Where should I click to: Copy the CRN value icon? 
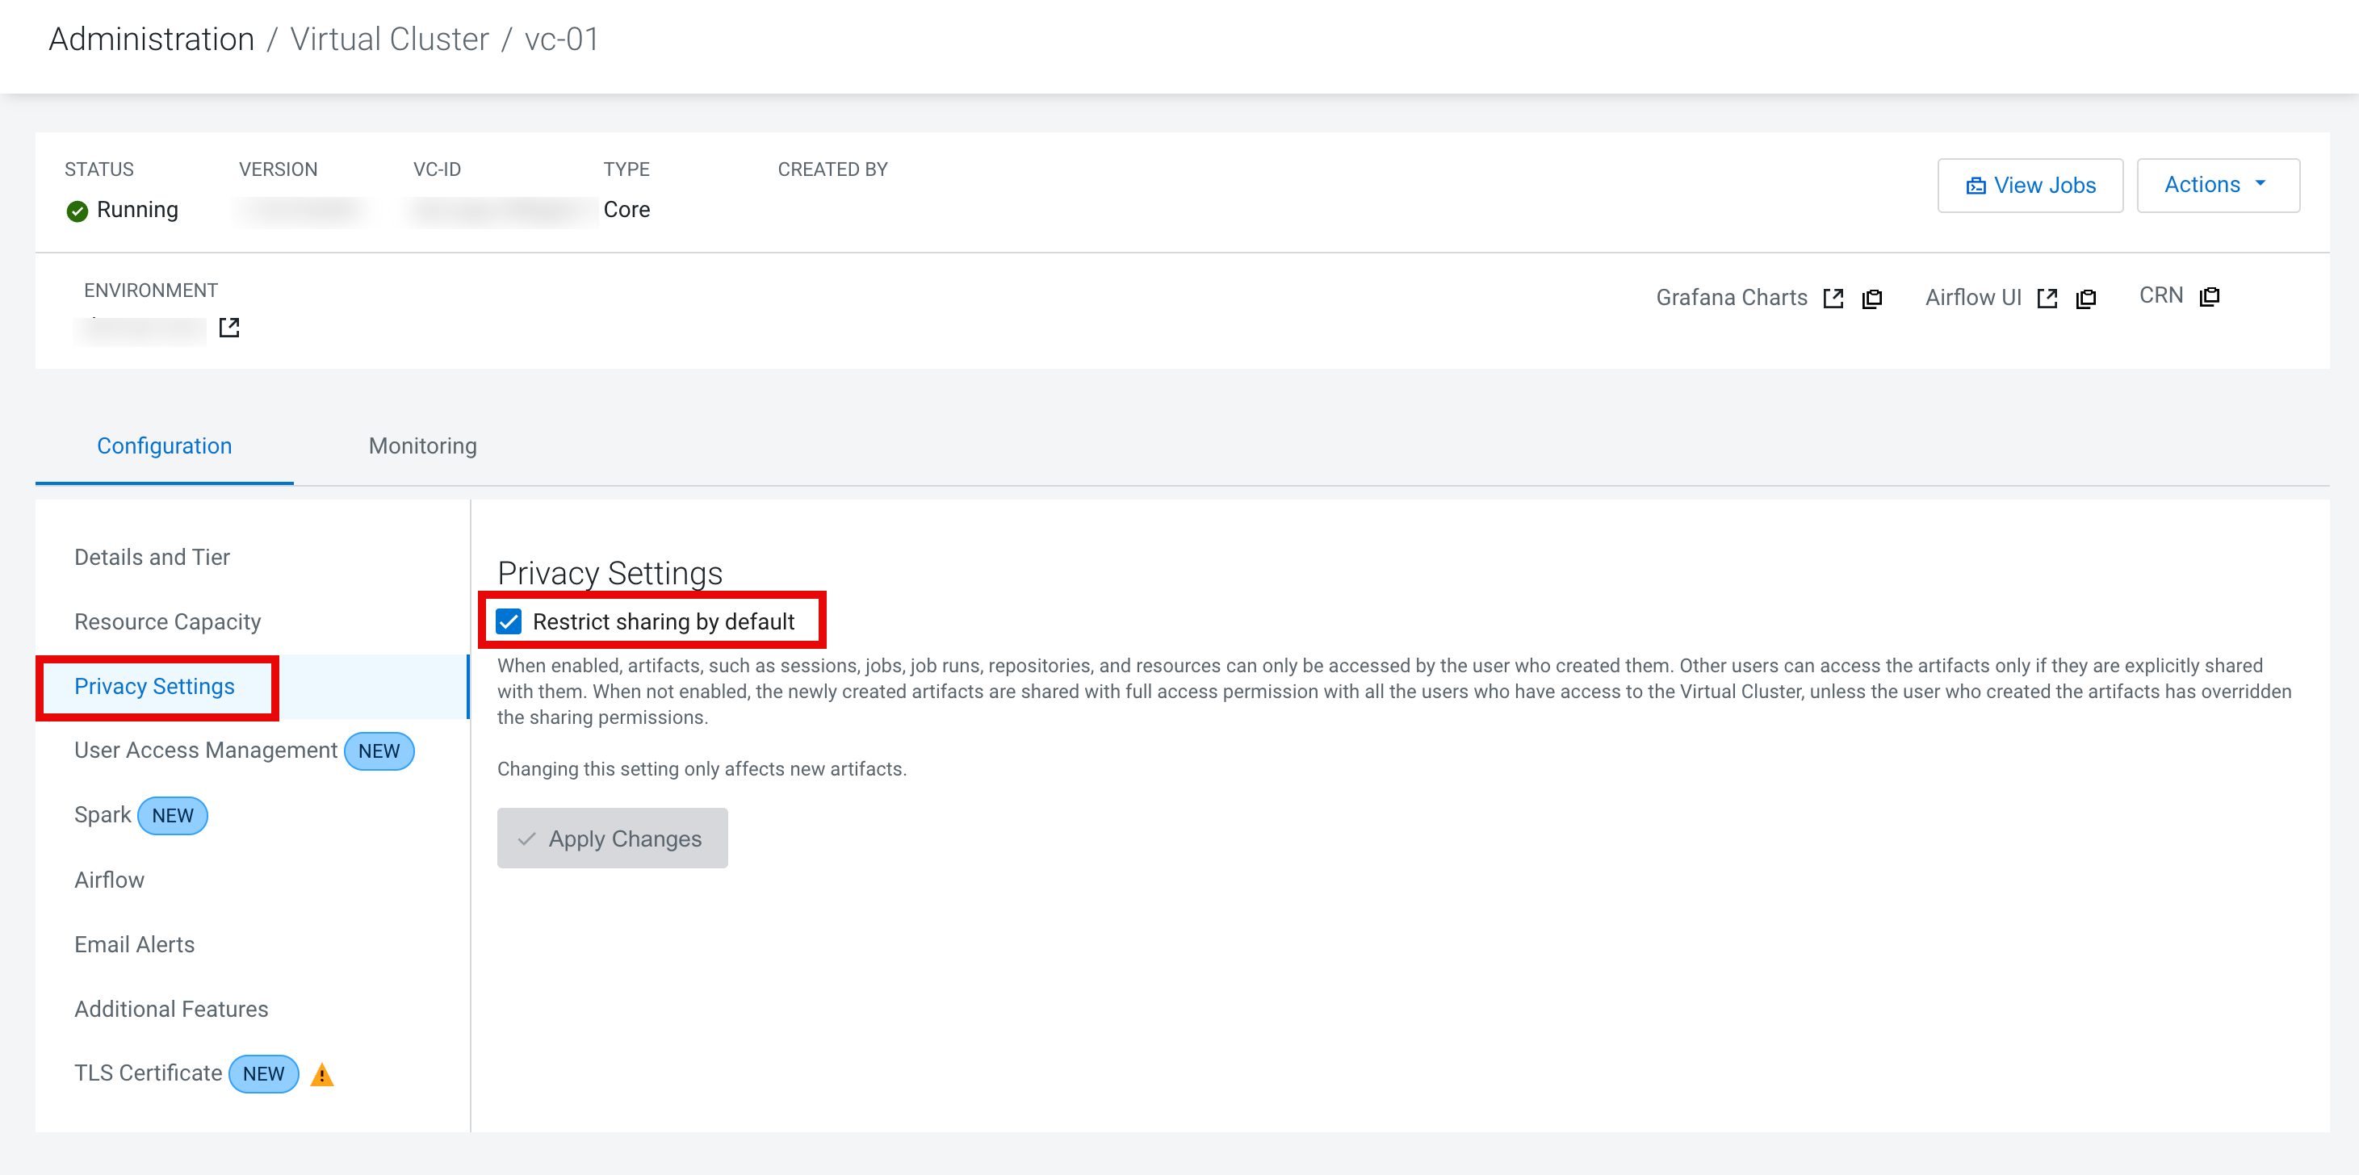point(2209,296)
